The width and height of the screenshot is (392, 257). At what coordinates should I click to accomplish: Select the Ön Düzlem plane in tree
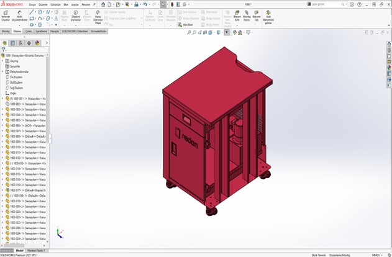pyautogui.click(x=17, y=77)
